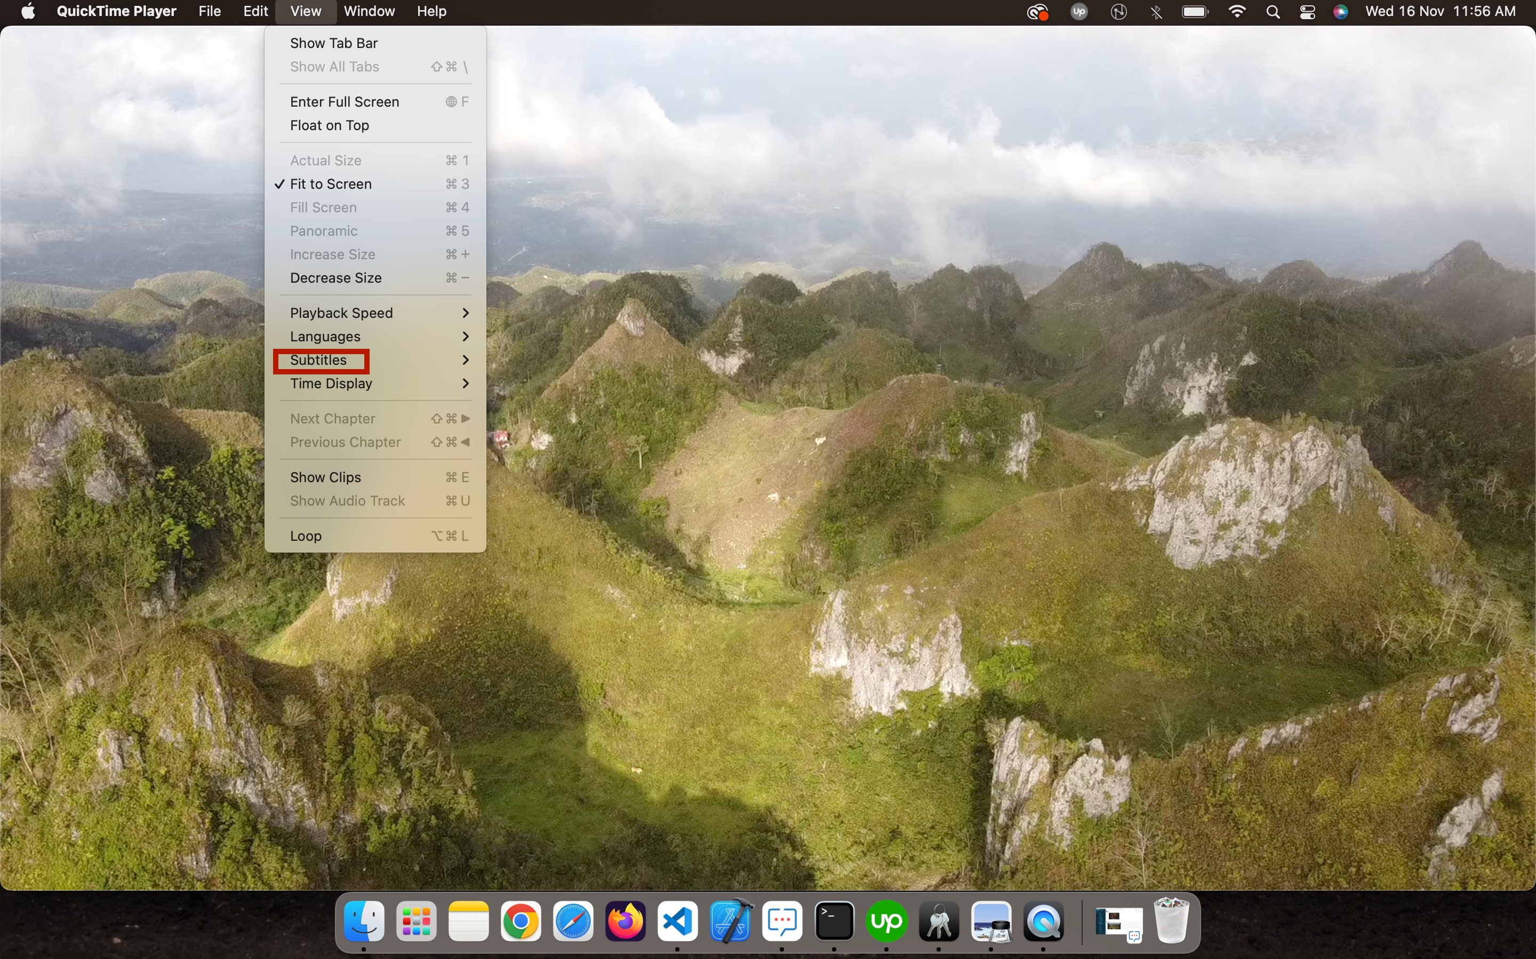Select Enter Full Screen mode
The width and height of the screenshot is (1536, 959).
[x=343, y=100]
